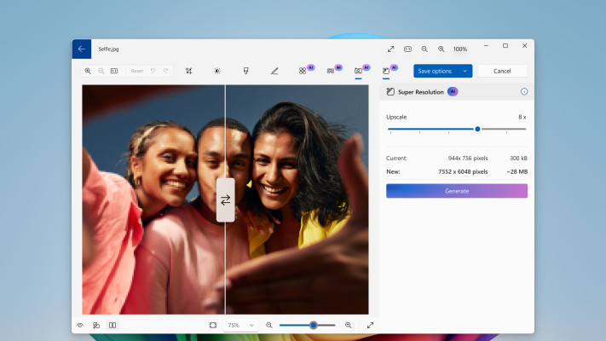The image size is (606, 341).
Task: Open the 75% zoom dropdown
Action: tap(240, 326)
